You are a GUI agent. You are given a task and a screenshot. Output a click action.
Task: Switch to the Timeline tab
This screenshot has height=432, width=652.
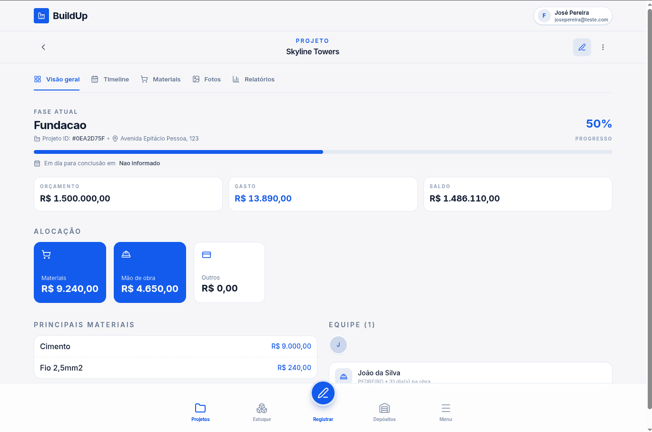(x=110, y=80)
